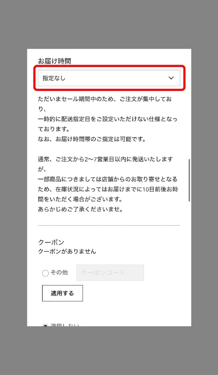This screenshot has height=375, width=218.
Task: Click the クーポンがありません message text
Action: click(67, 251)
